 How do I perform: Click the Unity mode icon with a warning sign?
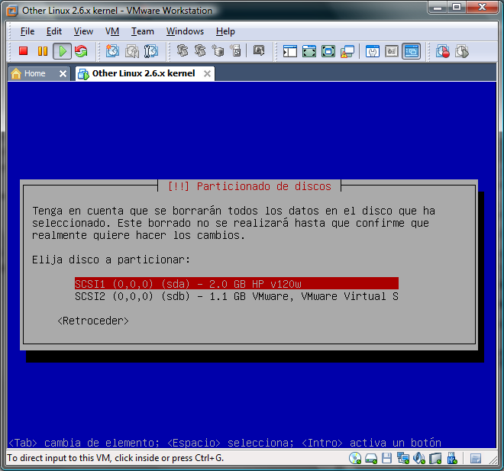(x=347, y=51)
